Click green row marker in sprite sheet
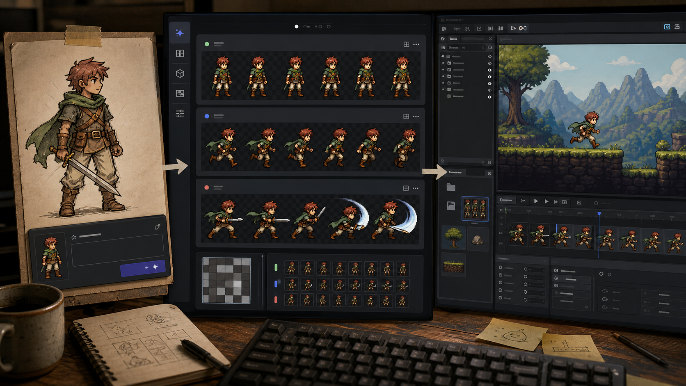The image size is (686, 386). (276, 267)
